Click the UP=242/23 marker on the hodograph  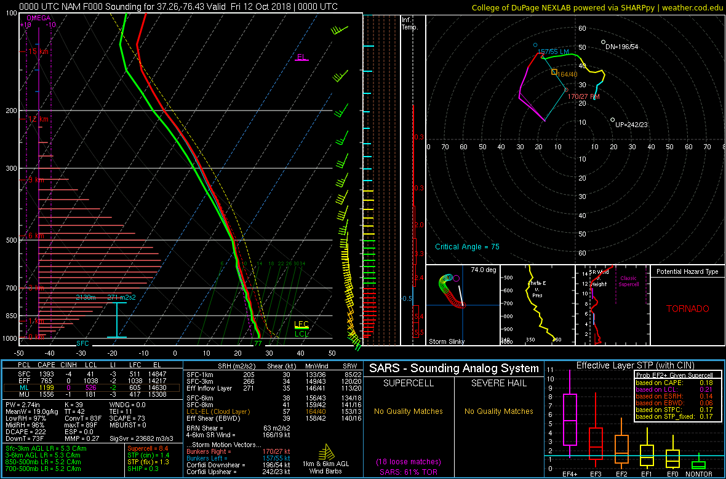(x=613, y=120)
